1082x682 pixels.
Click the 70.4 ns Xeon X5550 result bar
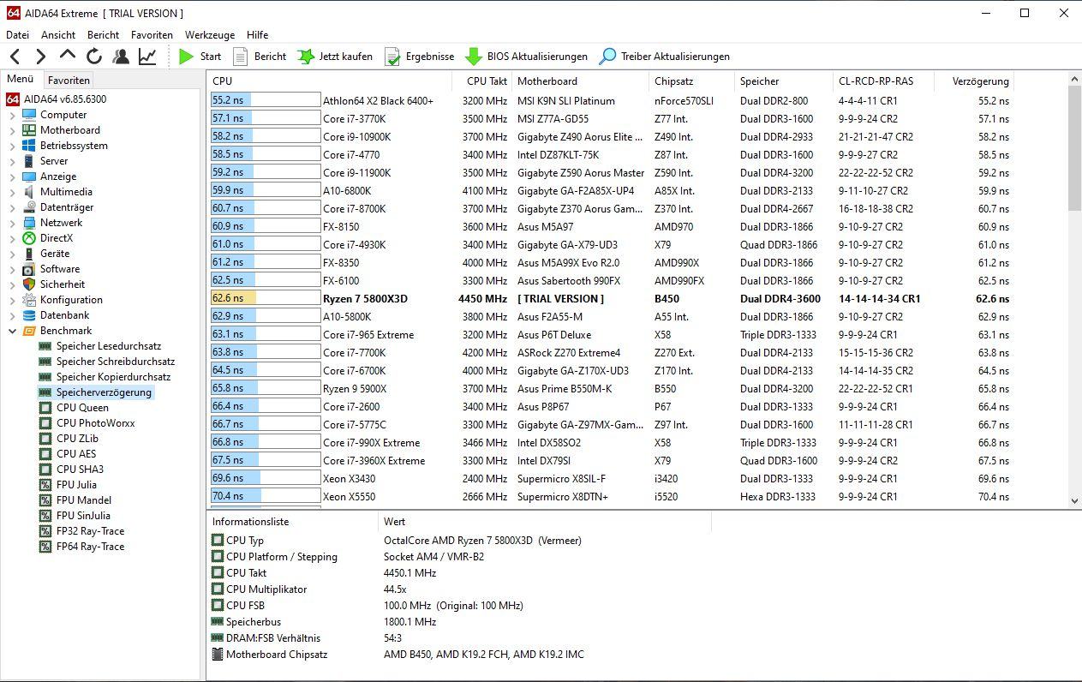[x=266, y=497]
